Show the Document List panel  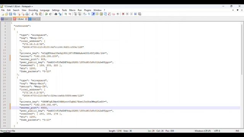coord(105,14)
